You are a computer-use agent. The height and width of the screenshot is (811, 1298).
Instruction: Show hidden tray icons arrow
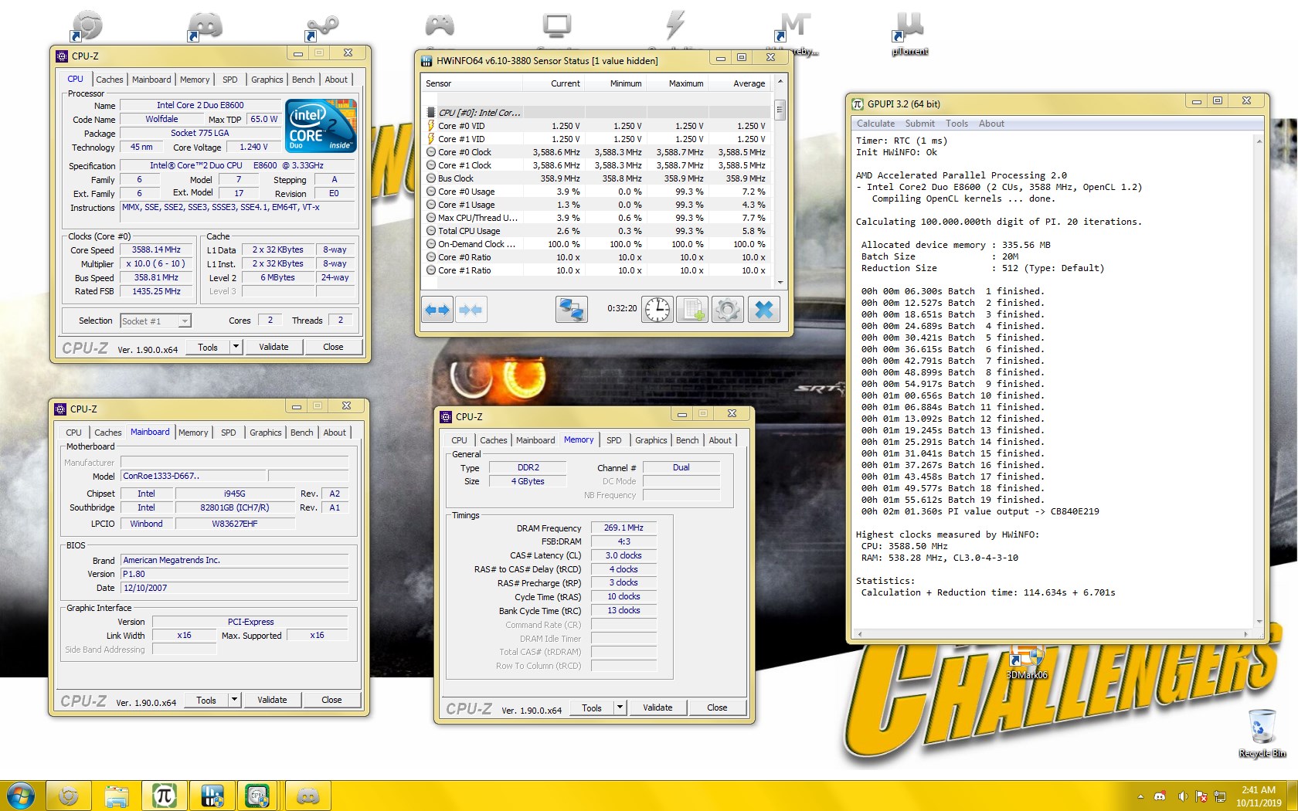tap(1140, 796)
